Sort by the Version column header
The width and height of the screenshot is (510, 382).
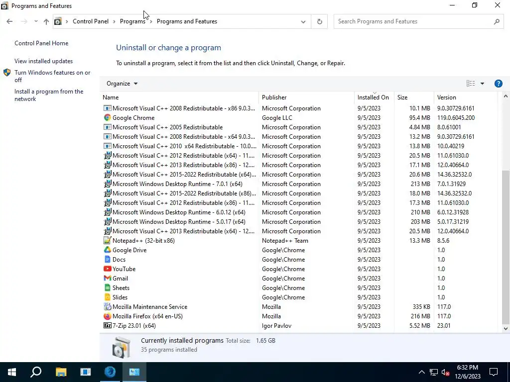(x=466, y=97)
